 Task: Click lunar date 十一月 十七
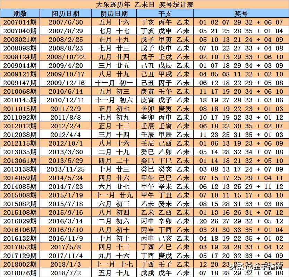(114, 264)
